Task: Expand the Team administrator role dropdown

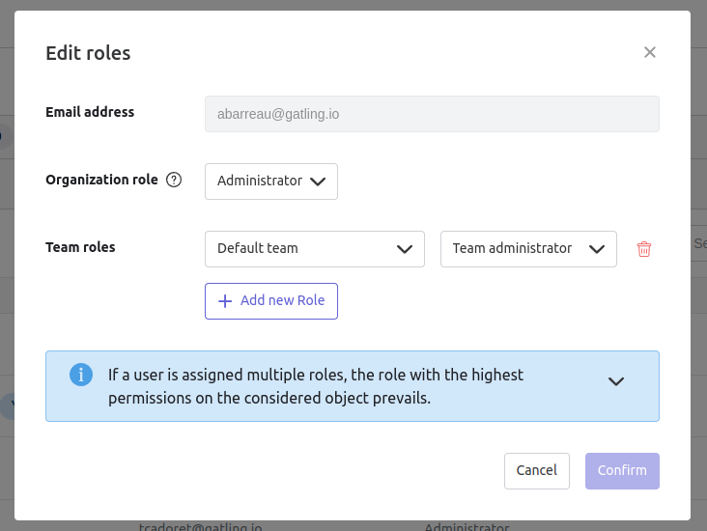Action: click(528, 249)
